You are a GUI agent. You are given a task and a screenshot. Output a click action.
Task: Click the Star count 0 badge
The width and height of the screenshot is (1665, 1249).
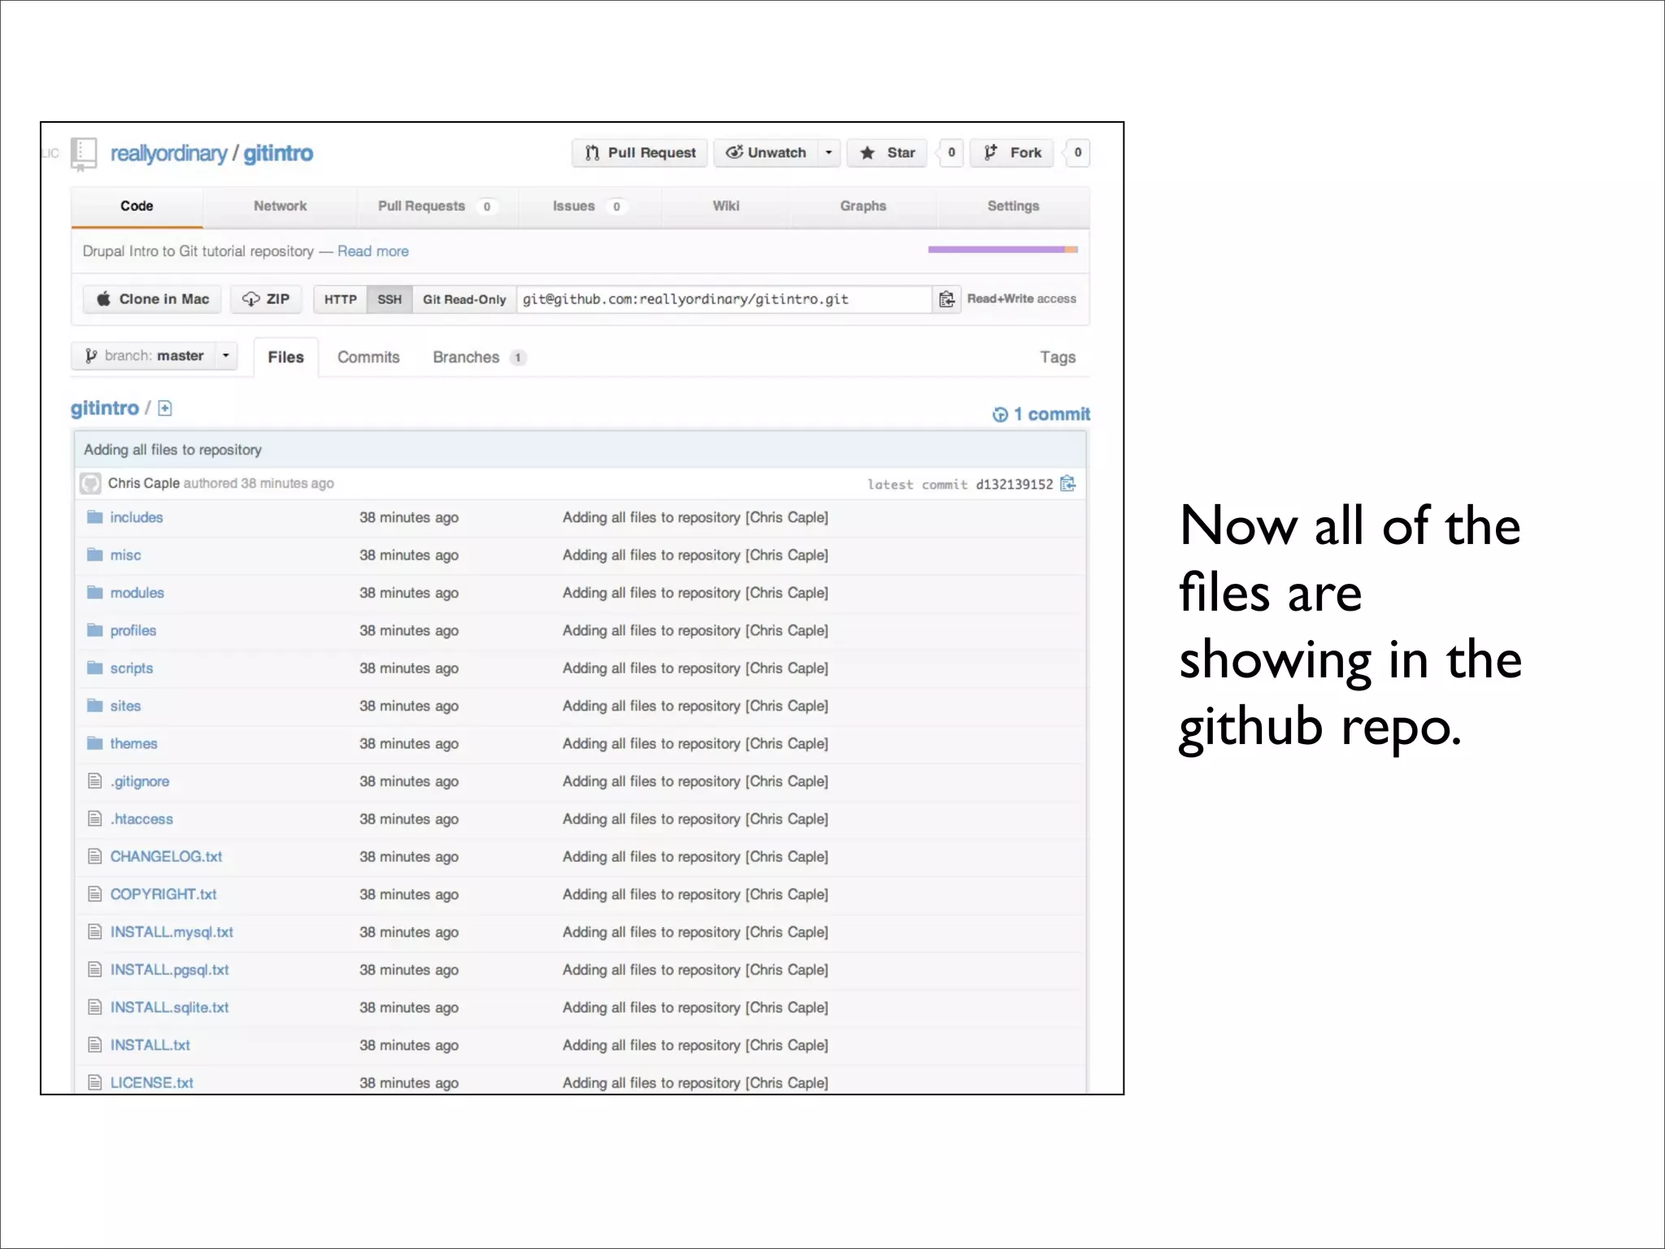point(950,153)
